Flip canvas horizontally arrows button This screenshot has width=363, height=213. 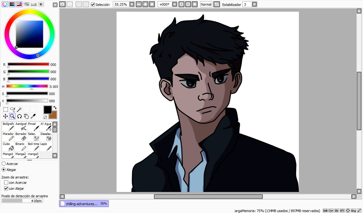(217, 4)
